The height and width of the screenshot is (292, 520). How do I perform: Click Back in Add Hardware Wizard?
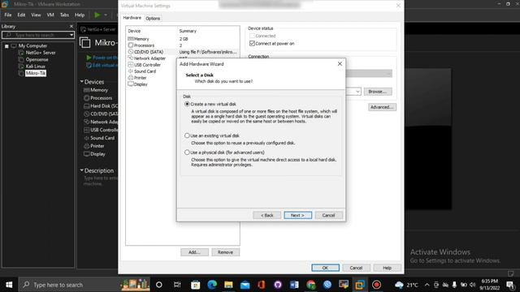point(266,215)
